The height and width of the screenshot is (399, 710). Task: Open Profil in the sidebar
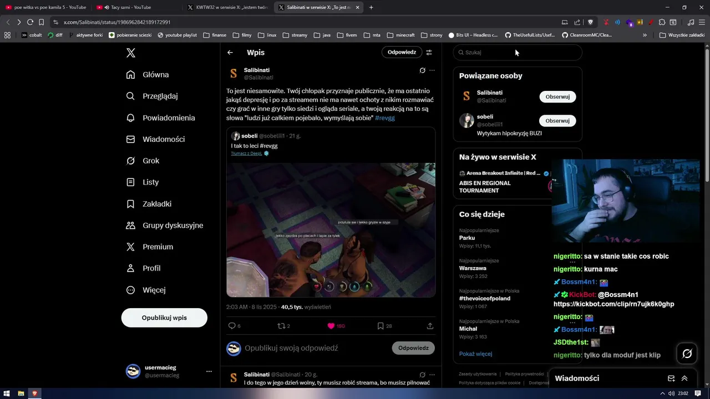point(144,268)
